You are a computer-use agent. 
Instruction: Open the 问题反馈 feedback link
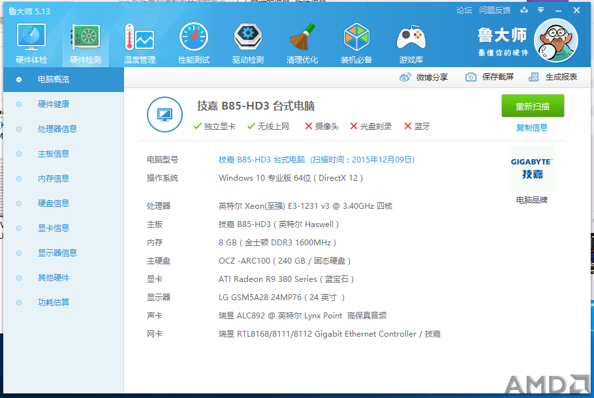(x=495, y=10)
